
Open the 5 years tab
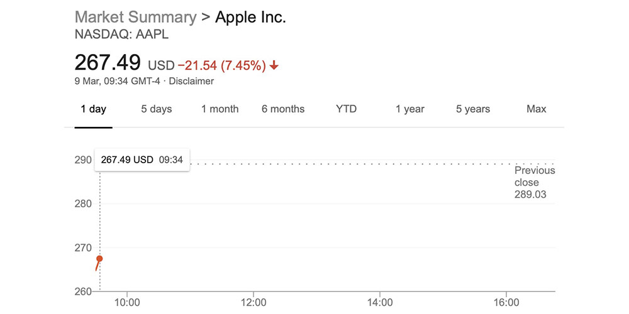point(472,109)
